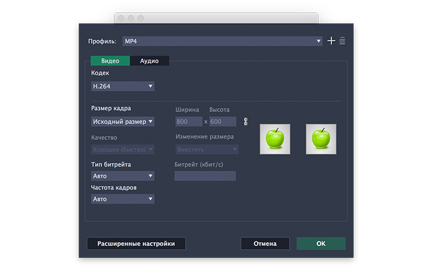Open the Качество dropdown
This screenshot has height=271, width=433.
point(123,149)
